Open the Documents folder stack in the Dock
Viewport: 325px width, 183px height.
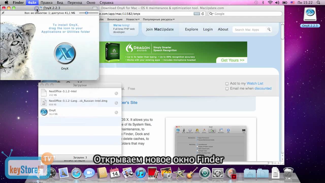click(x=263, y=173)
